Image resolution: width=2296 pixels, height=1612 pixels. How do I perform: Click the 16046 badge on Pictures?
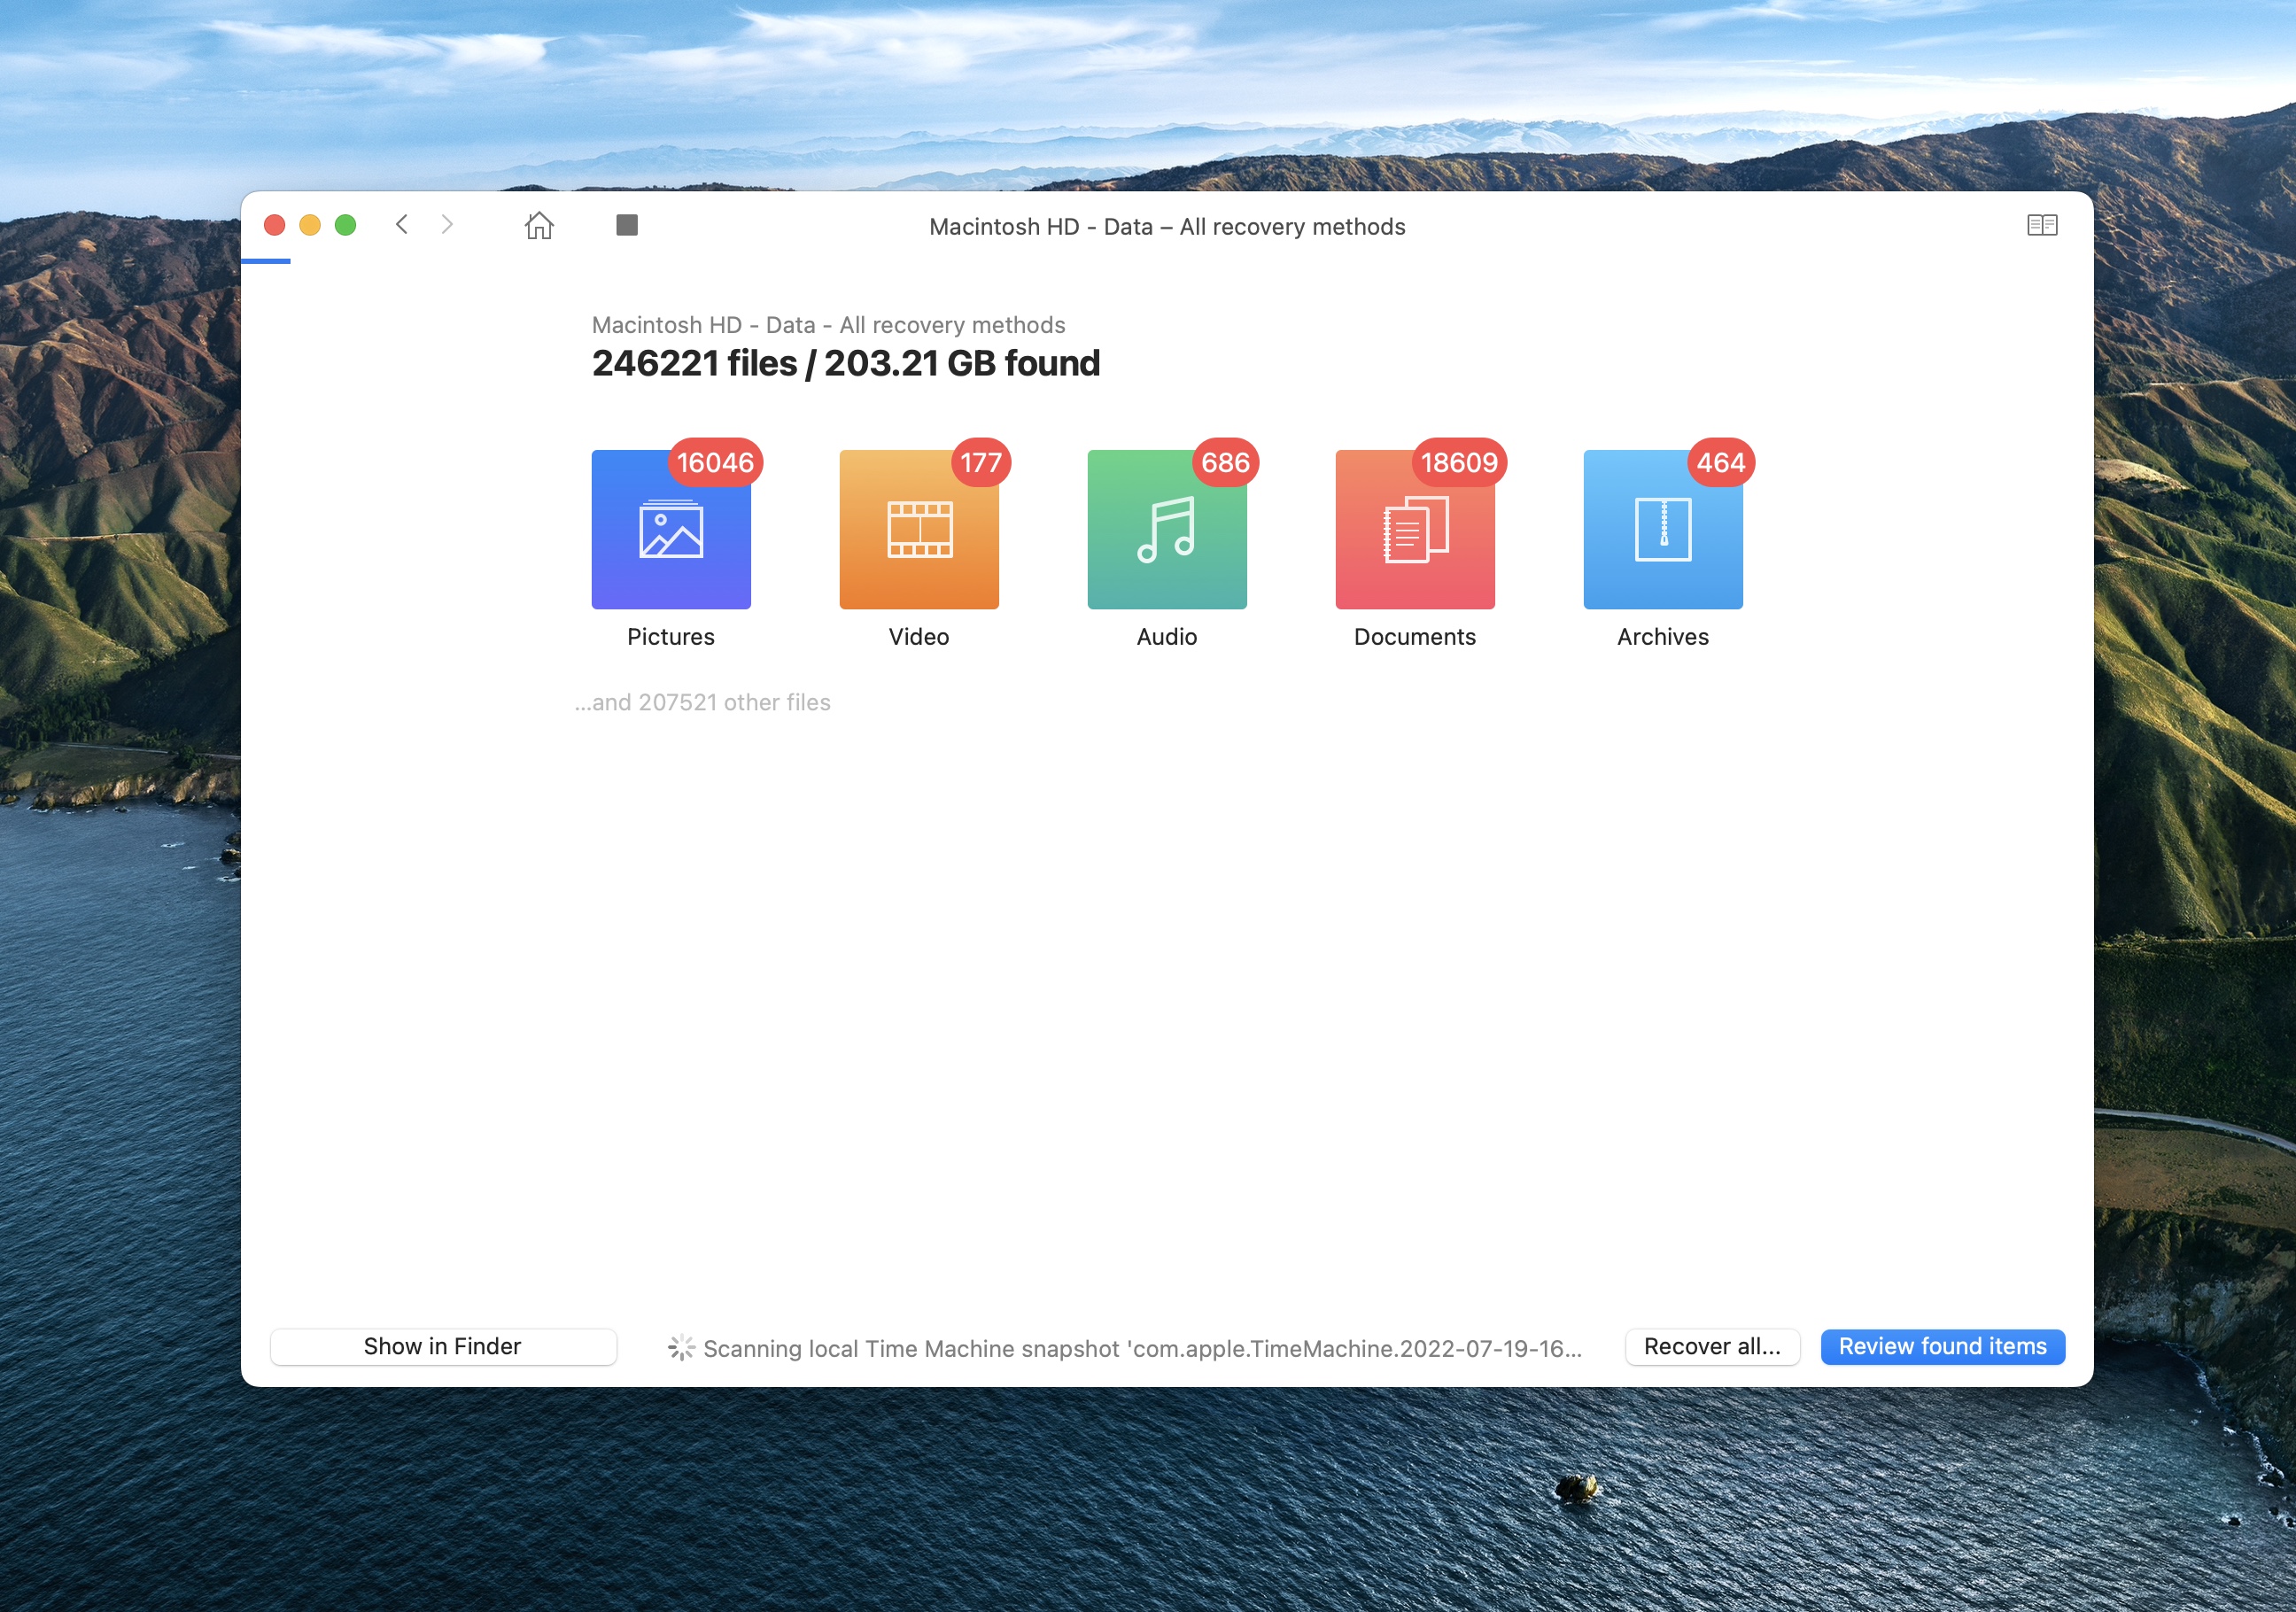point(715,462)
